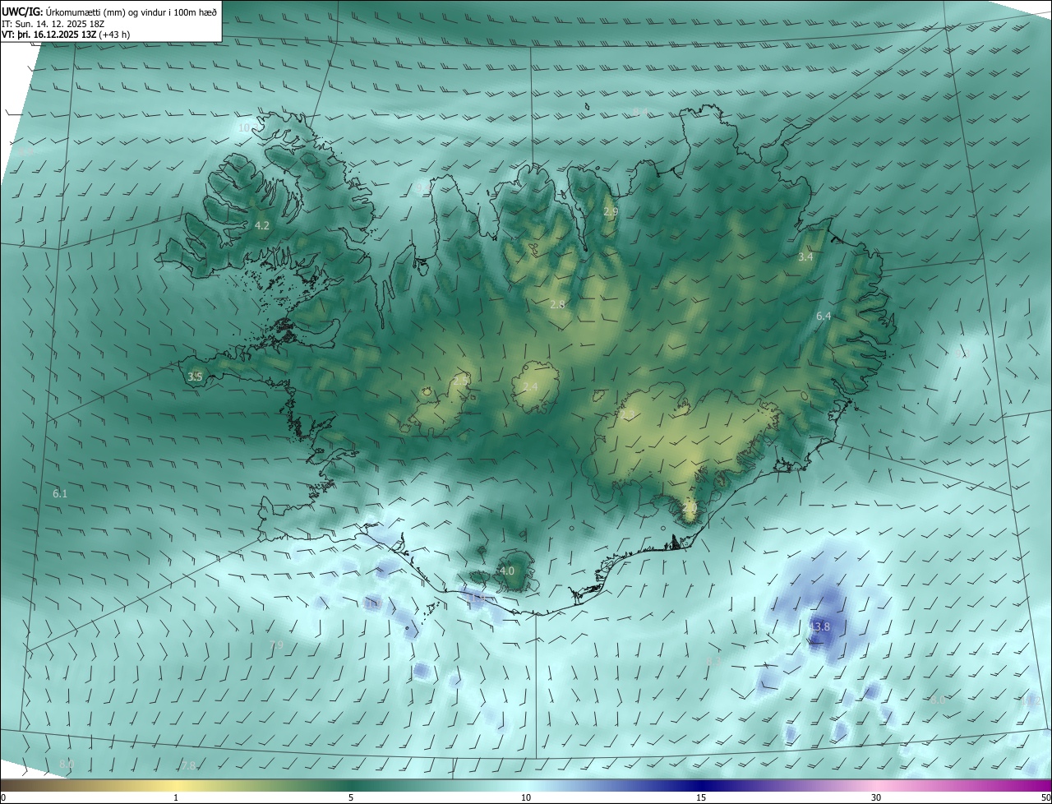Click the 15 label on the colour scale
1052x804 pixels.
pyautogui.click(x=701, y=797)
